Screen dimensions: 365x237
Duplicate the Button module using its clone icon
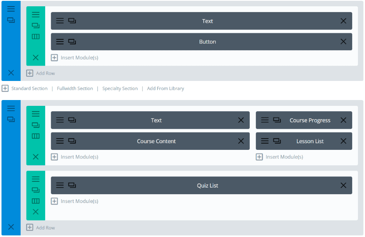tap(72, 42)
